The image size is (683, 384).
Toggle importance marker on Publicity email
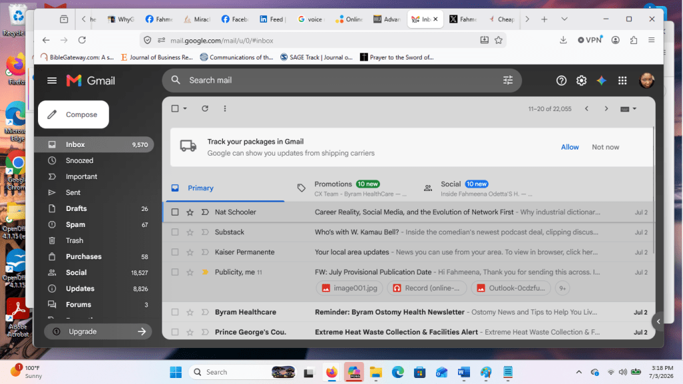click(205, 272)
